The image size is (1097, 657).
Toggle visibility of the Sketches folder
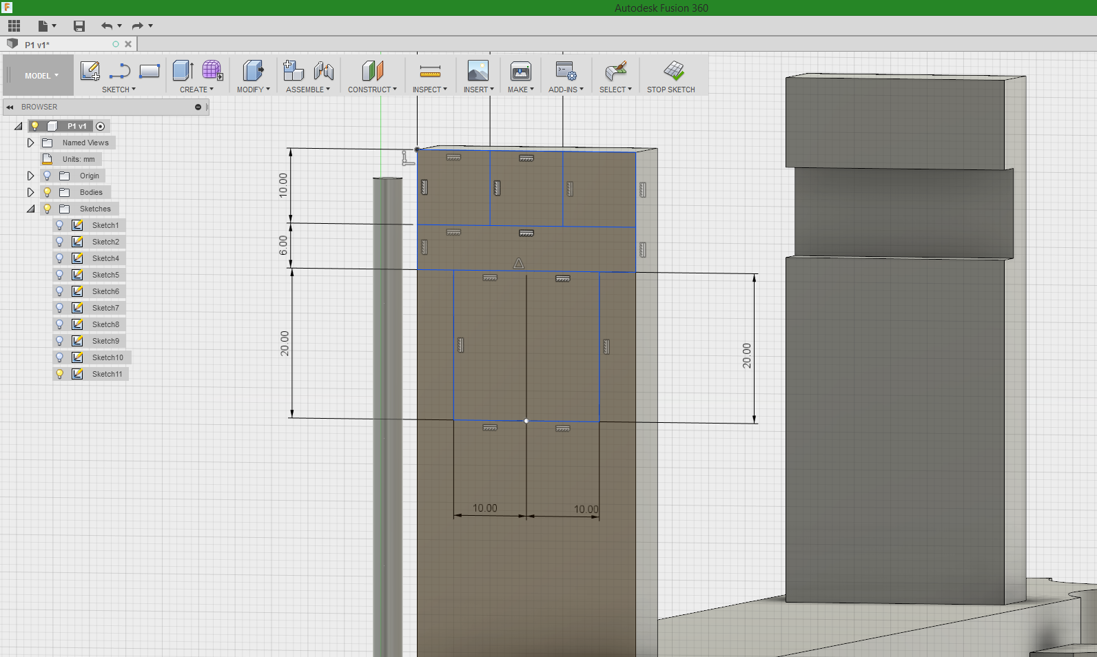[x=47, y=209]
